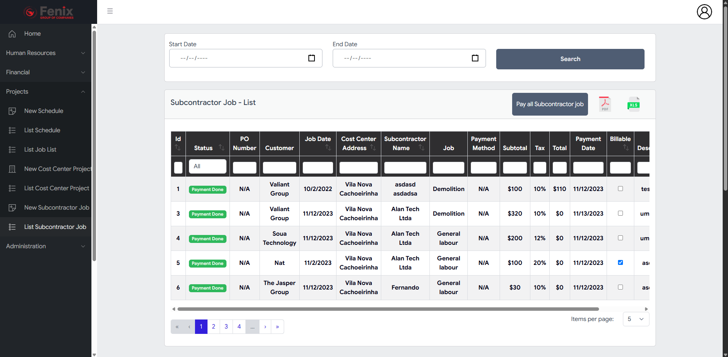The image size is (728, 357).
Task: Expand Administration menu section
Action: tap(46, 246)
